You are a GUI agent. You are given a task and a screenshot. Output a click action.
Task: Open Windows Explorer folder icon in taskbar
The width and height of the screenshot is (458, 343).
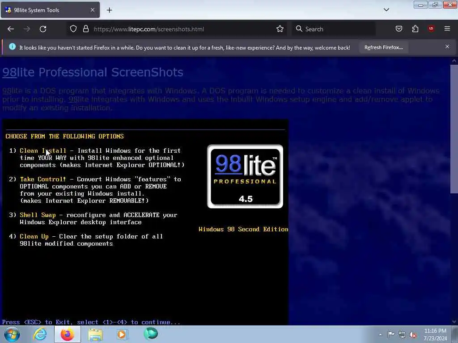[95, 334]
